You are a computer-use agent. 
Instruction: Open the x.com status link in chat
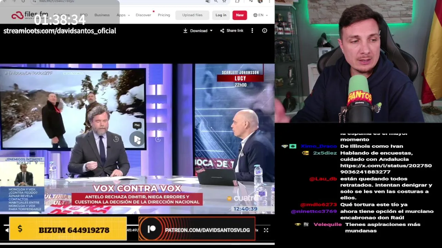point(386,168)
